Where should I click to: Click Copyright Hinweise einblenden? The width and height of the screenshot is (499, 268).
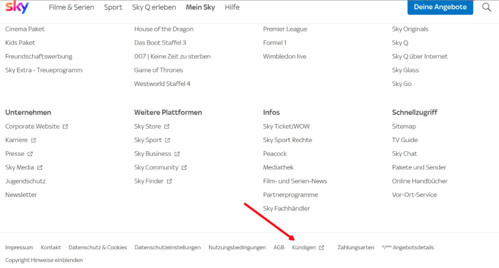click(44, 260)
